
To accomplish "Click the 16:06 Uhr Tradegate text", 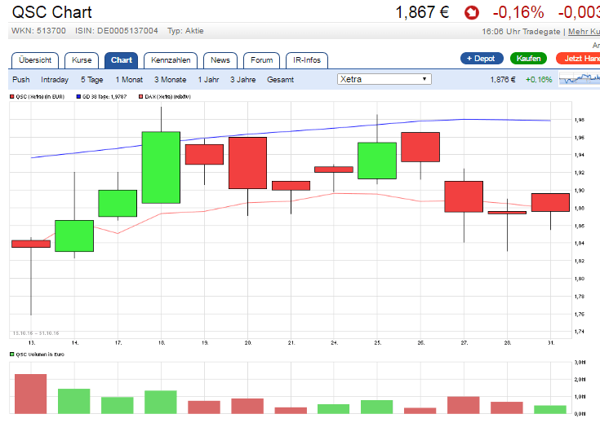I will point(521,32).
